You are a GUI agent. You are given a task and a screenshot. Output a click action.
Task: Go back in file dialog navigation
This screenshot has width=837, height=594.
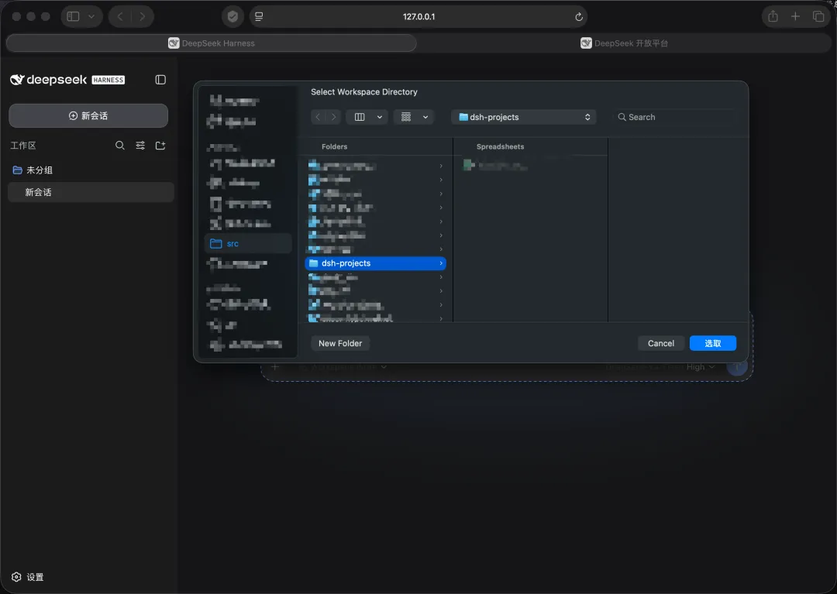coord(319,117)
